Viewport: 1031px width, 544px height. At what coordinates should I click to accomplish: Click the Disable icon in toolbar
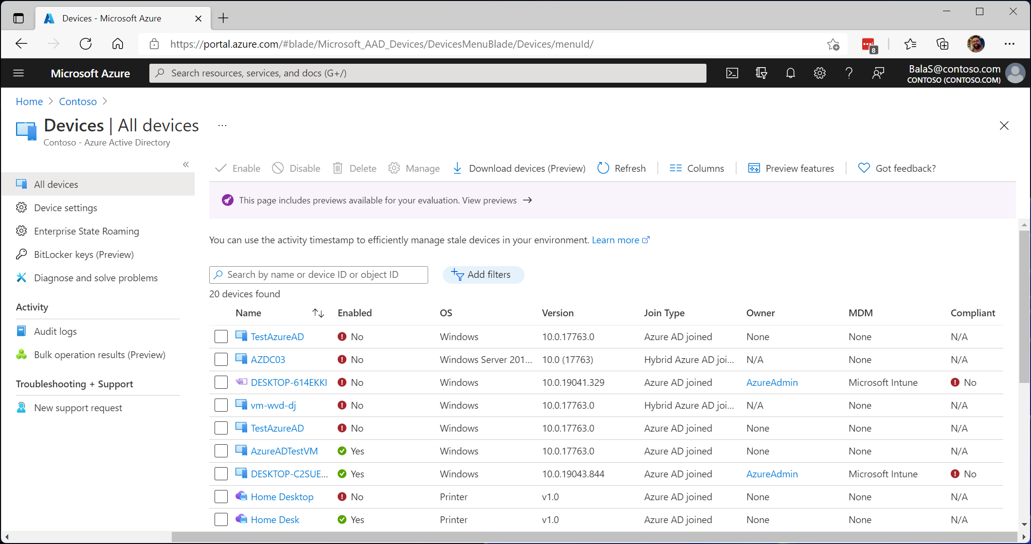(x=278, y=168)
